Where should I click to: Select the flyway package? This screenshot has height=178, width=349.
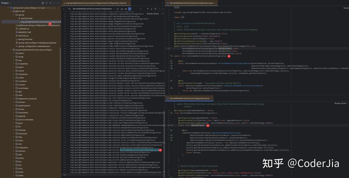tap(21, 109)
